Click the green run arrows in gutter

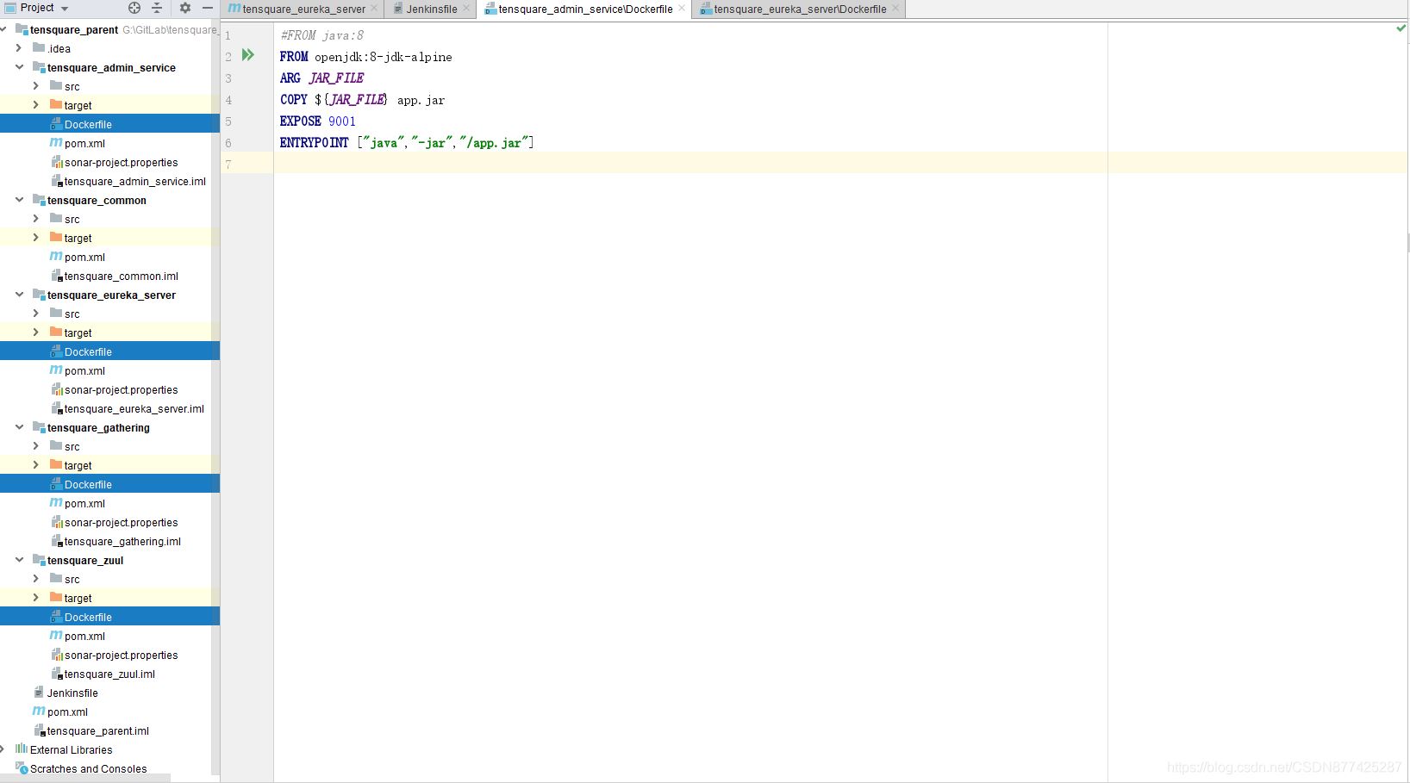tap(248, 55)
